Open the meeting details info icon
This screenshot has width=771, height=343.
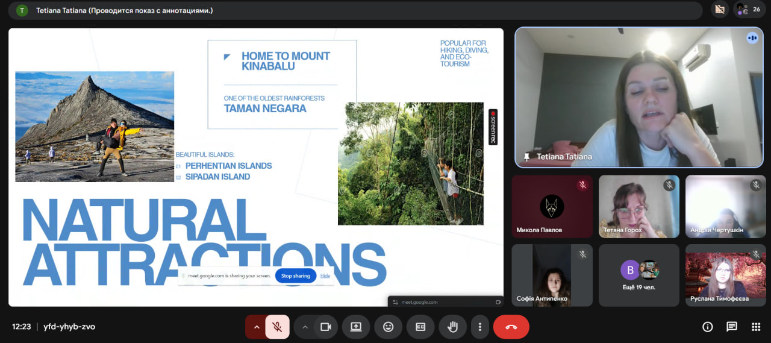(708, 327)
